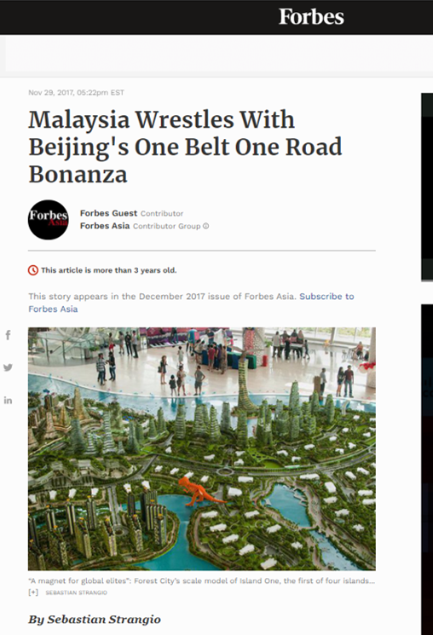Share article on LinkedIn icon
The image size is (433, 635).
[x=8, y=401]
